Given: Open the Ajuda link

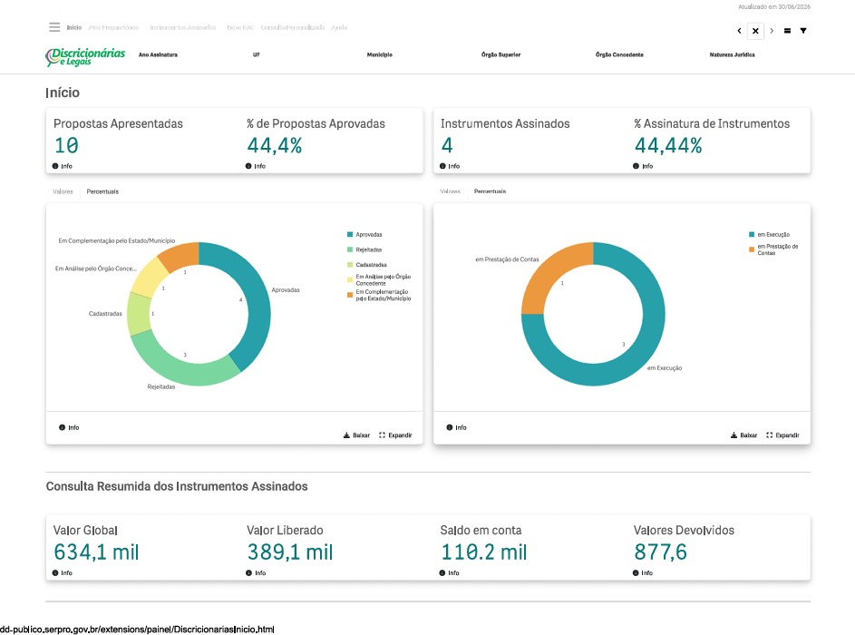Looking at the screenshot, I should click(x=338, y=27).
